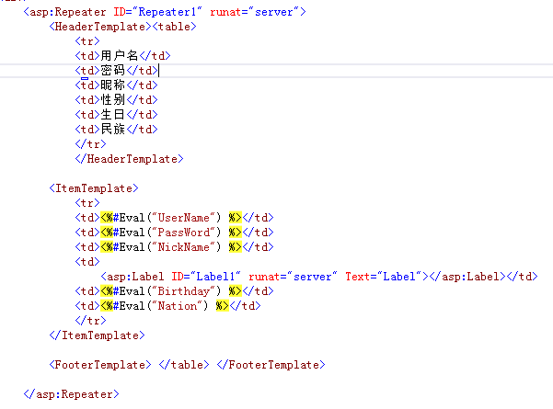Click the 民族 header cell line
The height and width of the screenshot is (409, 553).
[x=116, y=130]
